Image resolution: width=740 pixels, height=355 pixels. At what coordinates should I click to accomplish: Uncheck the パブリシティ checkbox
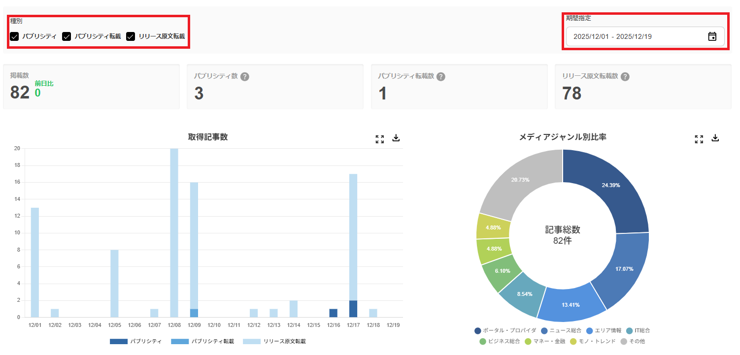pos(15,36)
